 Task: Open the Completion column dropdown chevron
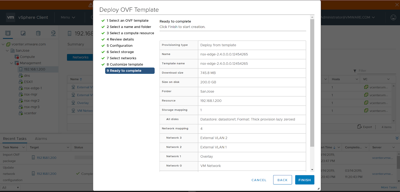click(366, 147)
